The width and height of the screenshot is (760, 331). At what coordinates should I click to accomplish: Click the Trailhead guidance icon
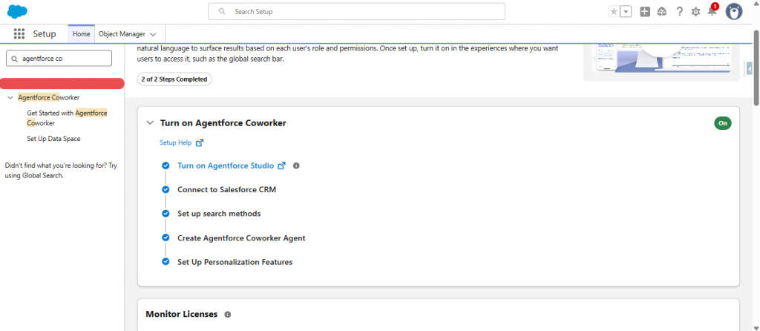click(x=662, y=12)
